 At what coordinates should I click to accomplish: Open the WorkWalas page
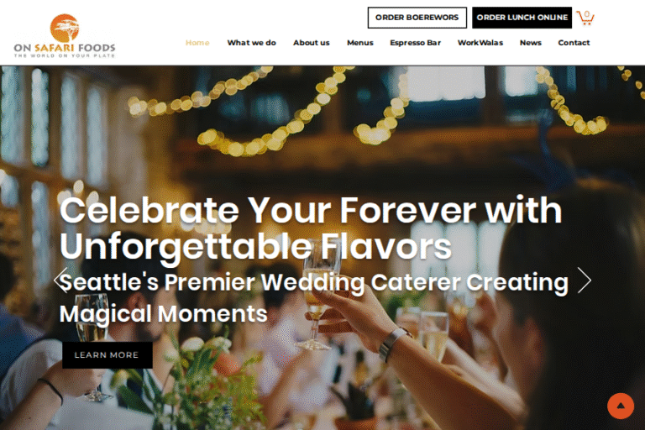(480, 43)
